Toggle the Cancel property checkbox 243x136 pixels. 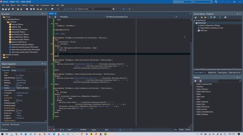coord(17,85)
